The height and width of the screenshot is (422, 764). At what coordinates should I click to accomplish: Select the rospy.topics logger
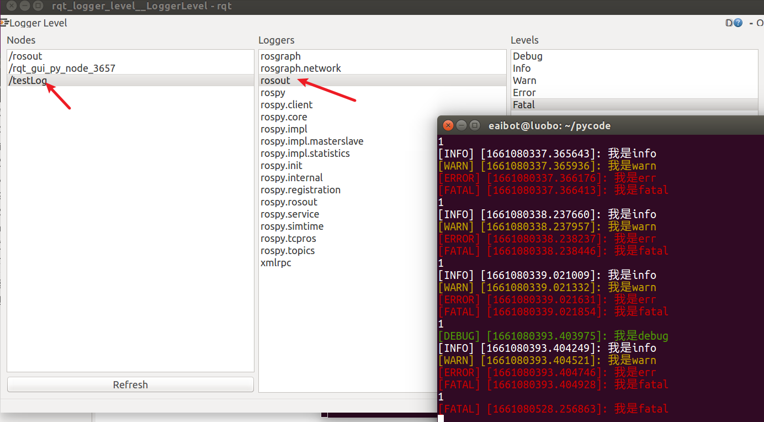coord(348,251)
